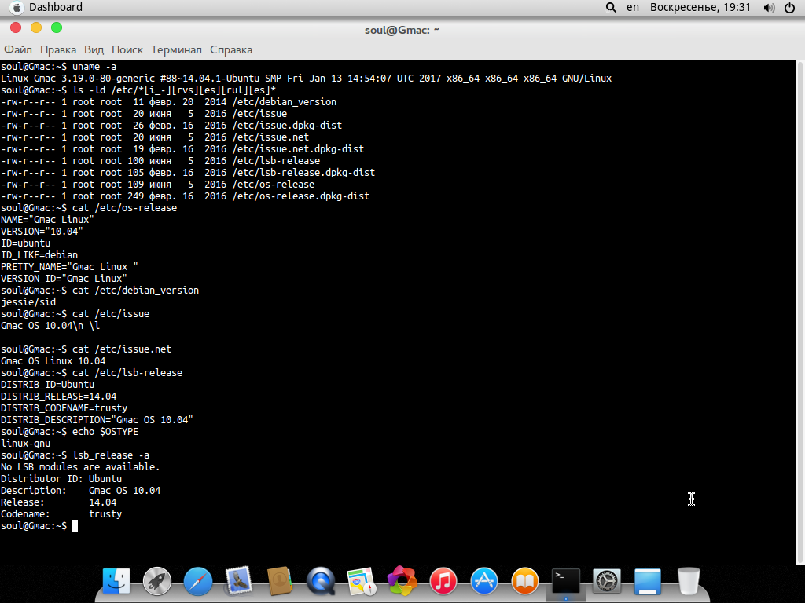The width and height of the screenshot is (805, 603).
Task: Open the Вид menu
Action: tap(94, 49)
